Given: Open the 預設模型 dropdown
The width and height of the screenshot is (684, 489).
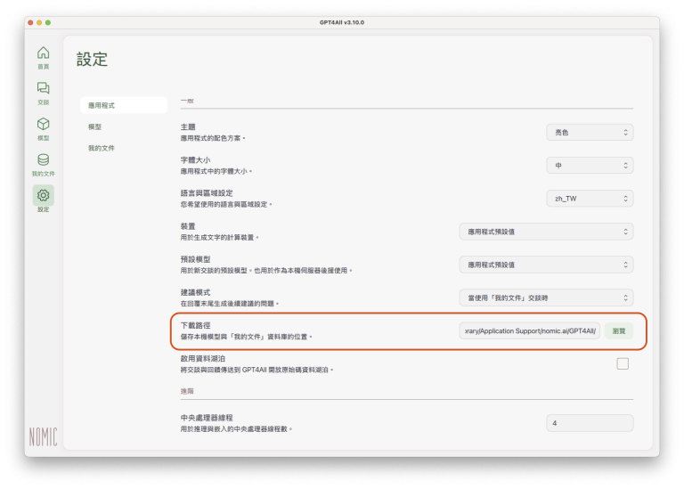Looking at the screenshot, I should [546, 265].
